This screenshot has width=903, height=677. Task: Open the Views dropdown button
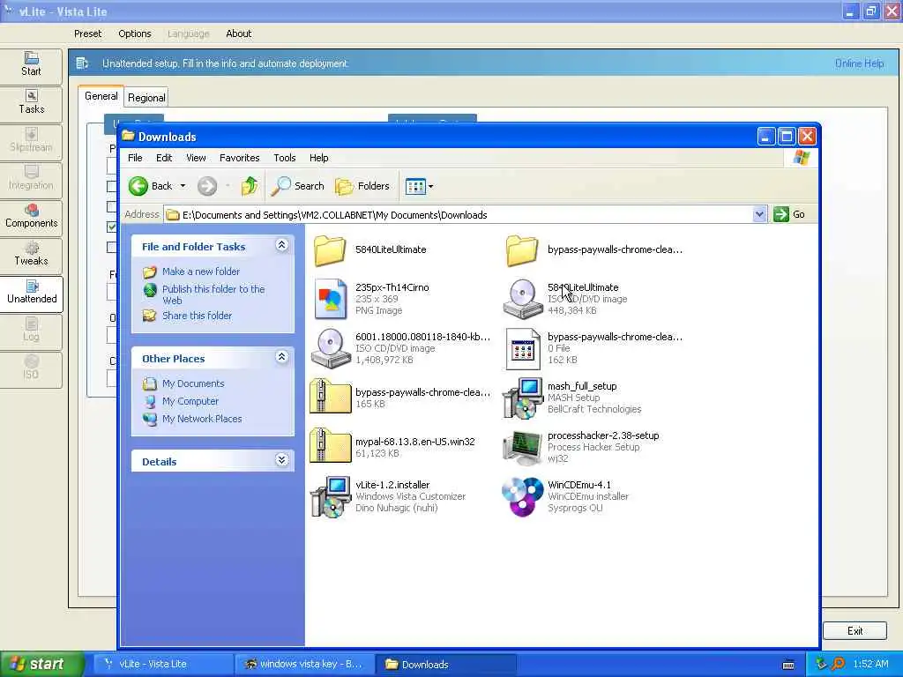[419, 186]
